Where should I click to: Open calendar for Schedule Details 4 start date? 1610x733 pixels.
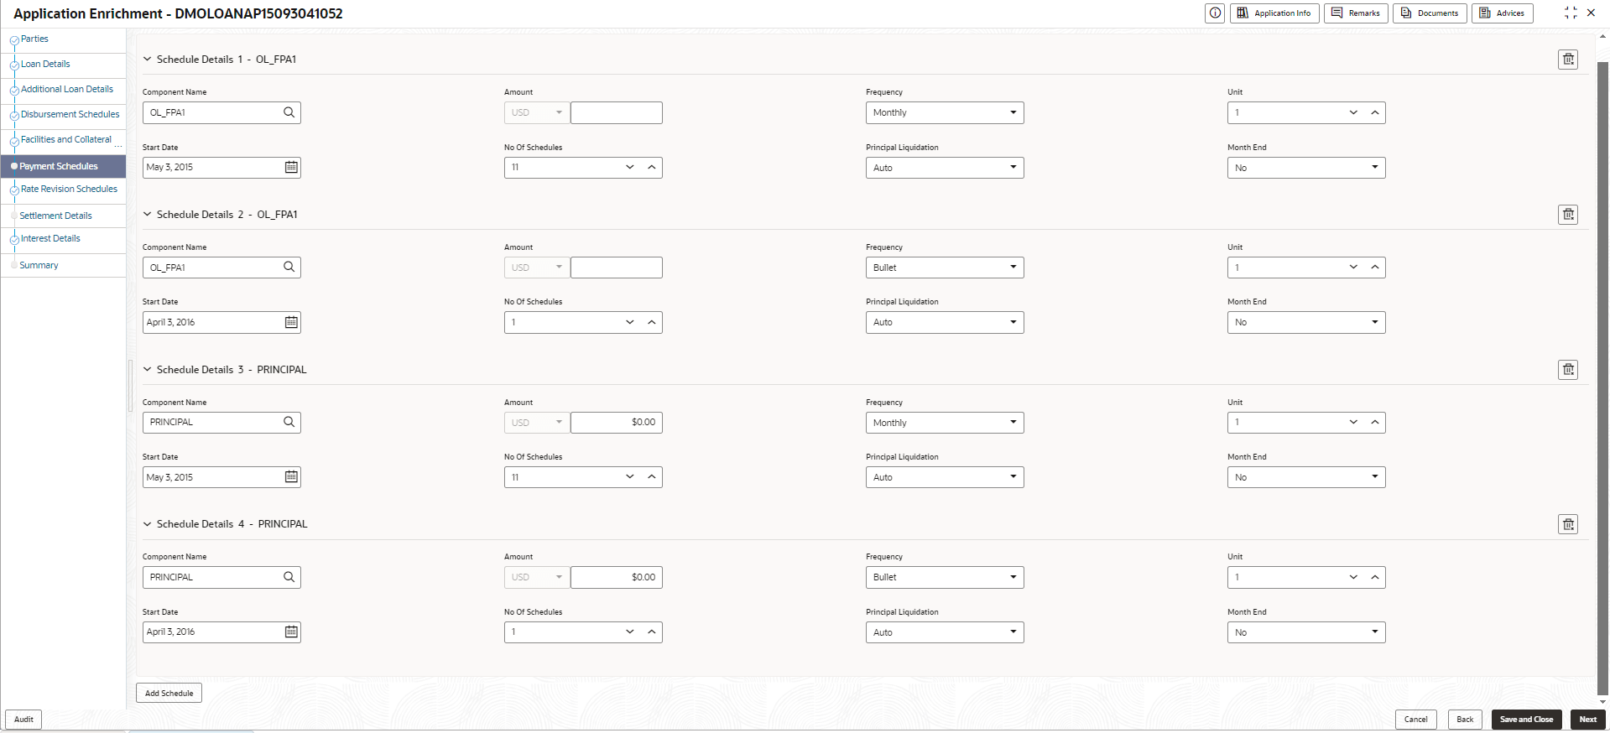291,632
